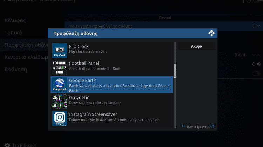
Task: Click the screensaver list scrollbar handle
Action: 175,71
